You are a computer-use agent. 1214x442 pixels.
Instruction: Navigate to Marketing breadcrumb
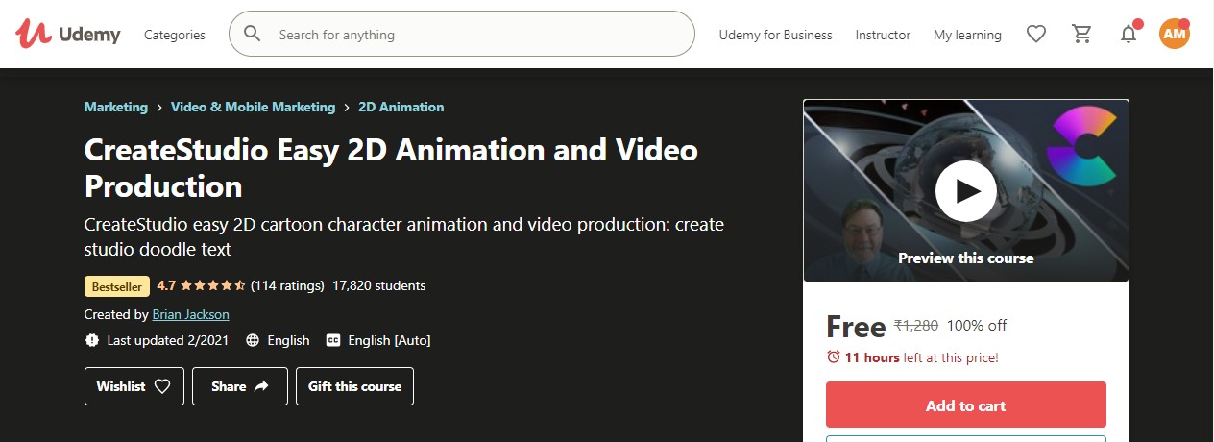coord(116,107)
